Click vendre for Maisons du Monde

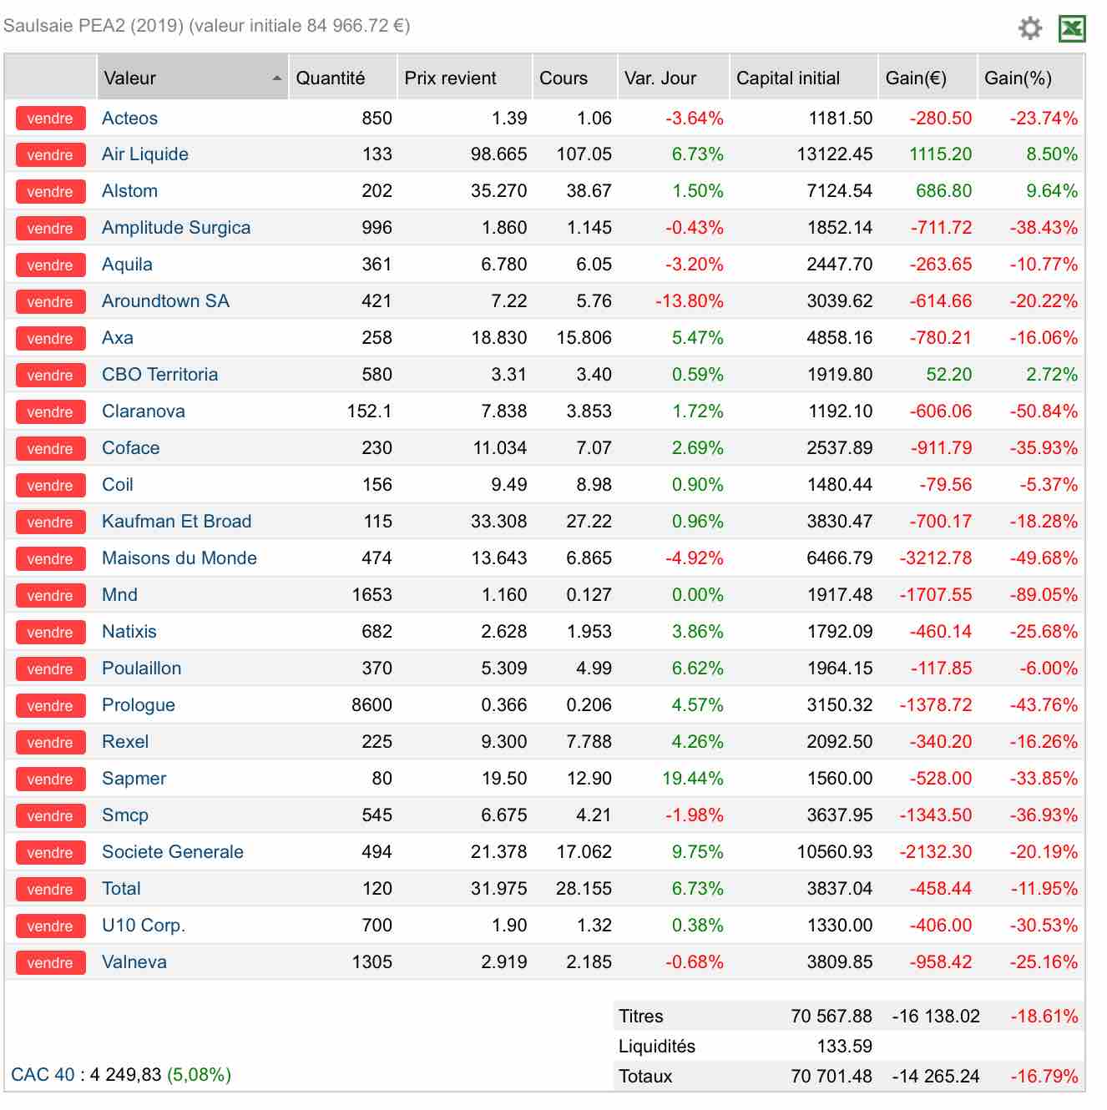click(50, 559)
